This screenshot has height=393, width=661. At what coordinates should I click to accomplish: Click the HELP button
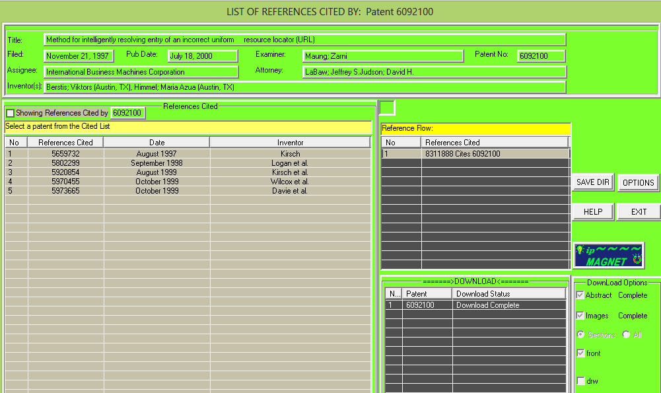[593, 211]
